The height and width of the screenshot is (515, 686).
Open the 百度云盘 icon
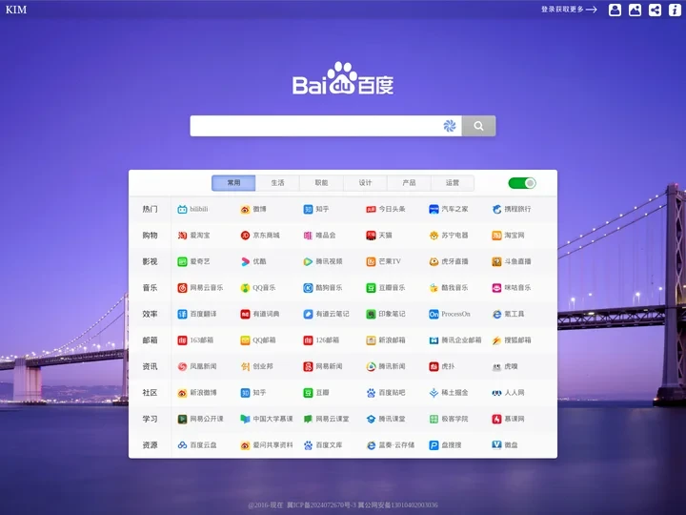(x=182, y=445)
